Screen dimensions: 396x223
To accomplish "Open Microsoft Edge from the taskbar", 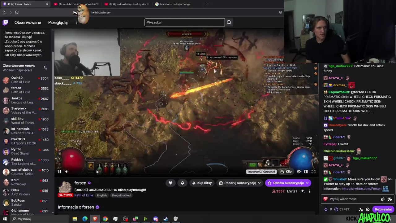I will 85,219.
